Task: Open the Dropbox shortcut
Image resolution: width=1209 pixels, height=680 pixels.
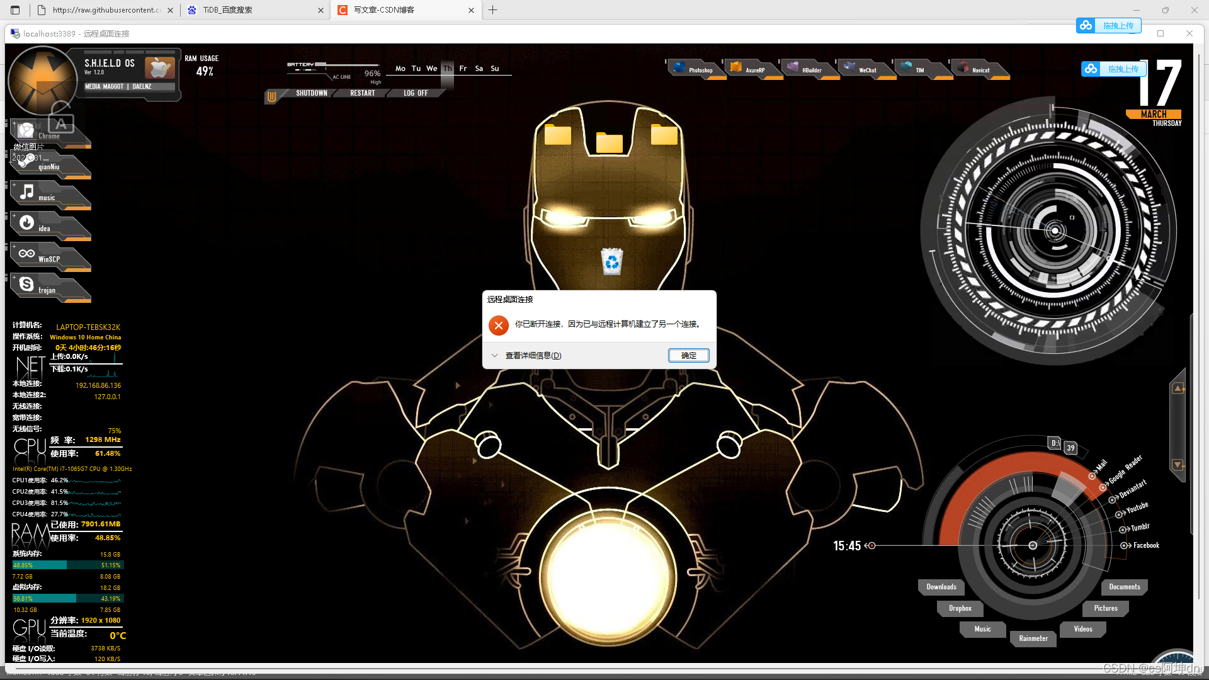Action: (960, 608)
